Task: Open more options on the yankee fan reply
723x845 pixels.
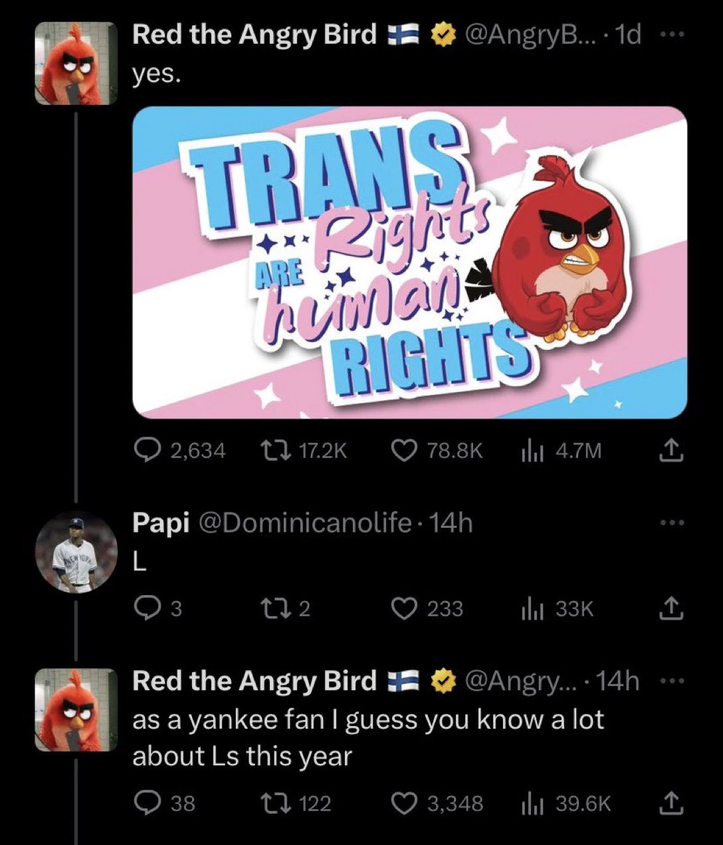Action: point(673,680)
